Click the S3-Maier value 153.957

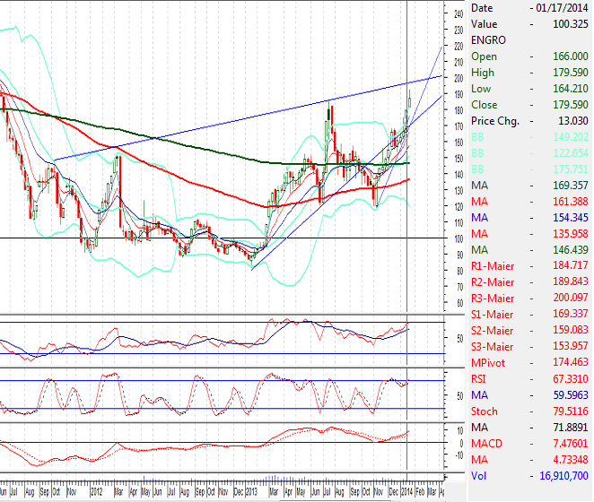(569, 347)
